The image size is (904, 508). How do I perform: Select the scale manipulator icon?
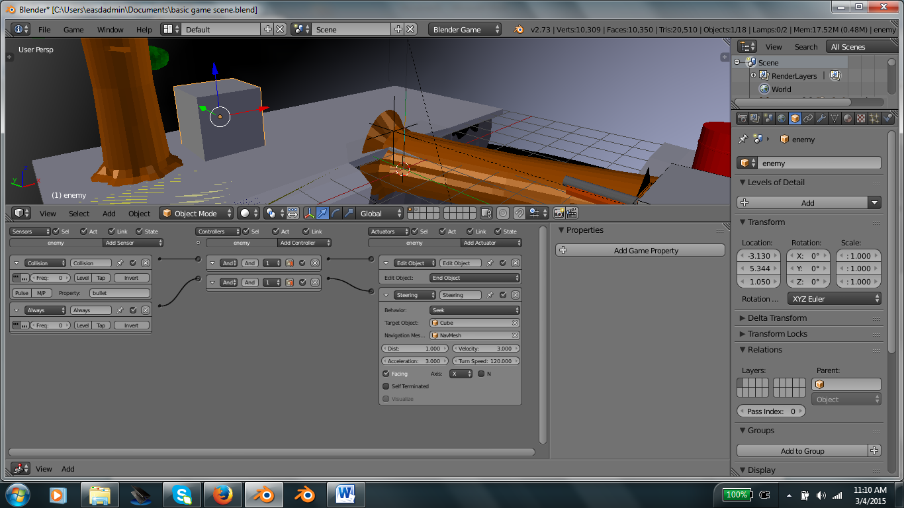click(347, 213)
